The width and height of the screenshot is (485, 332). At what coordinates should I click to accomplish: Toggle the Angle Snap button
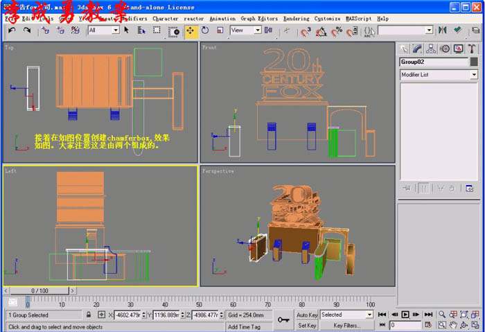point(321,31)
